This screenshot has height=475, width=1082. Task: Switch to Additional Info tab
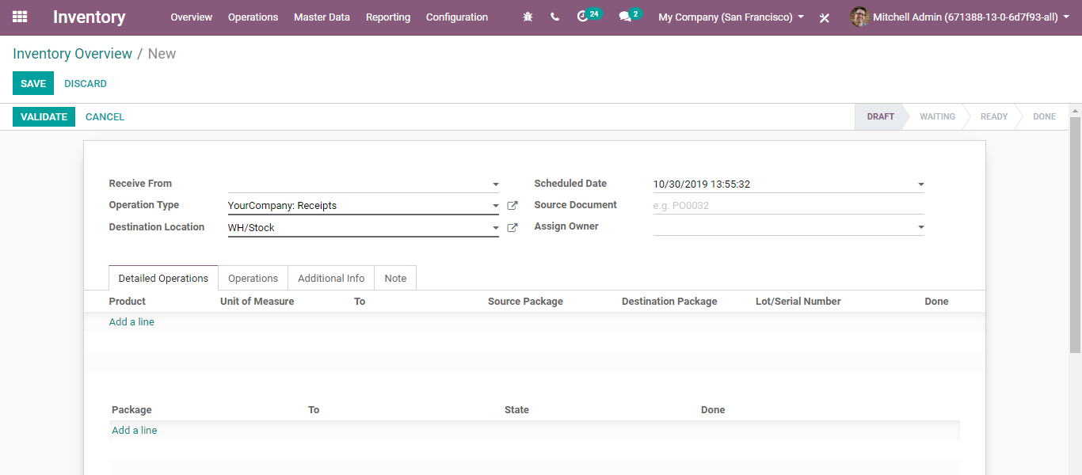coord(331,278)
